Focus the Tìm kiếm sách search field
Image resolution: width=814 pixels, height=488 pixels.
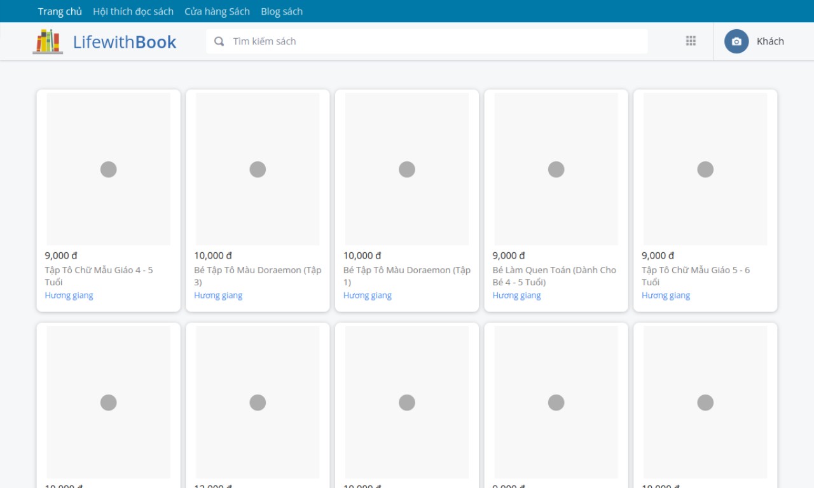click(427, 41)
